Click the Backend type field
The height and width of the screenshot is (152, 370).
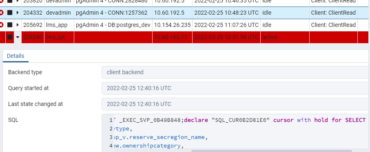click(x=236, y=72)
